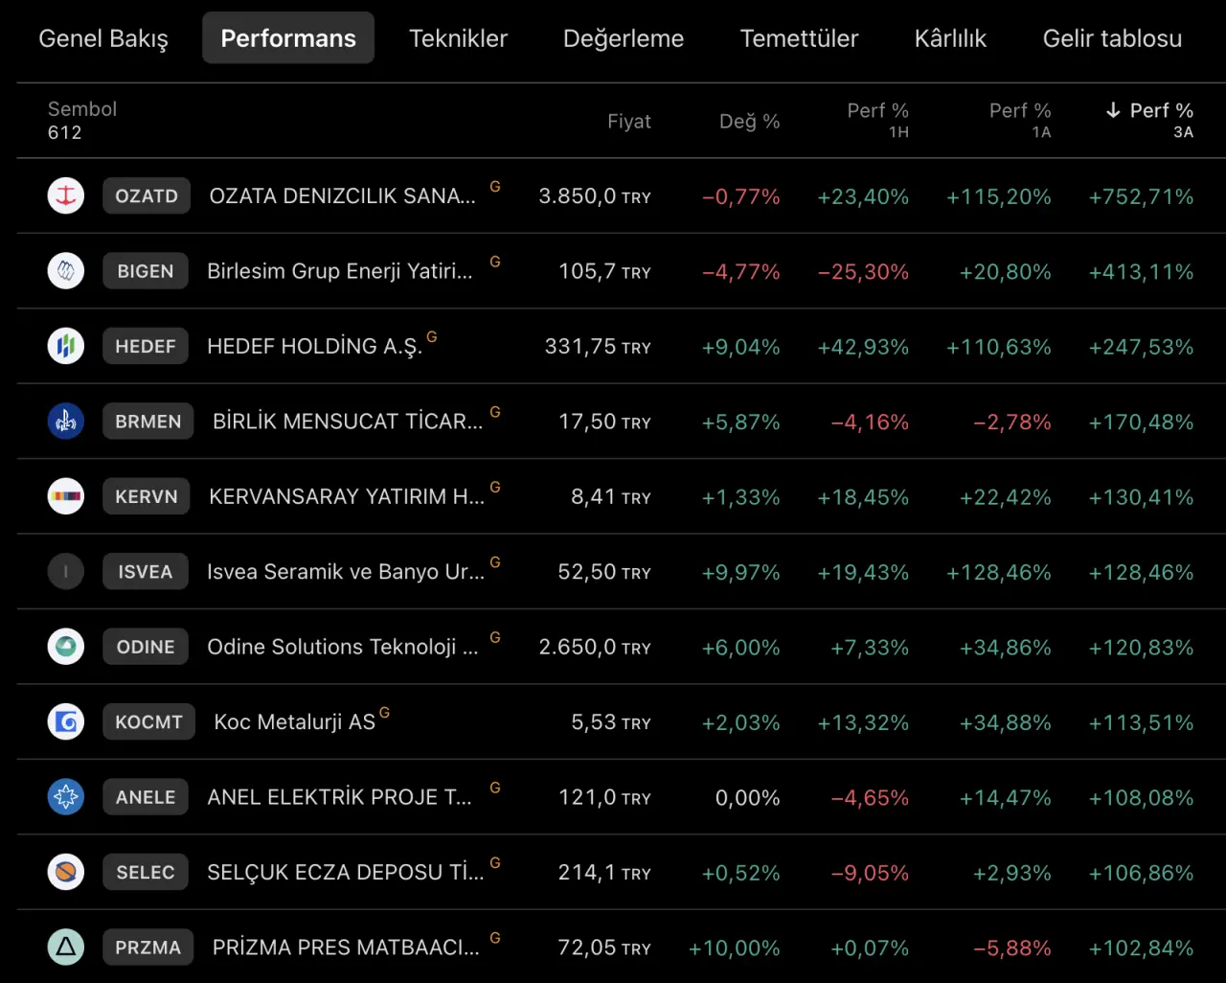The width and height of the screenshot is (1226, 983).
Task: Click the BIGEN company logo icon
Action: click(66, 271)
